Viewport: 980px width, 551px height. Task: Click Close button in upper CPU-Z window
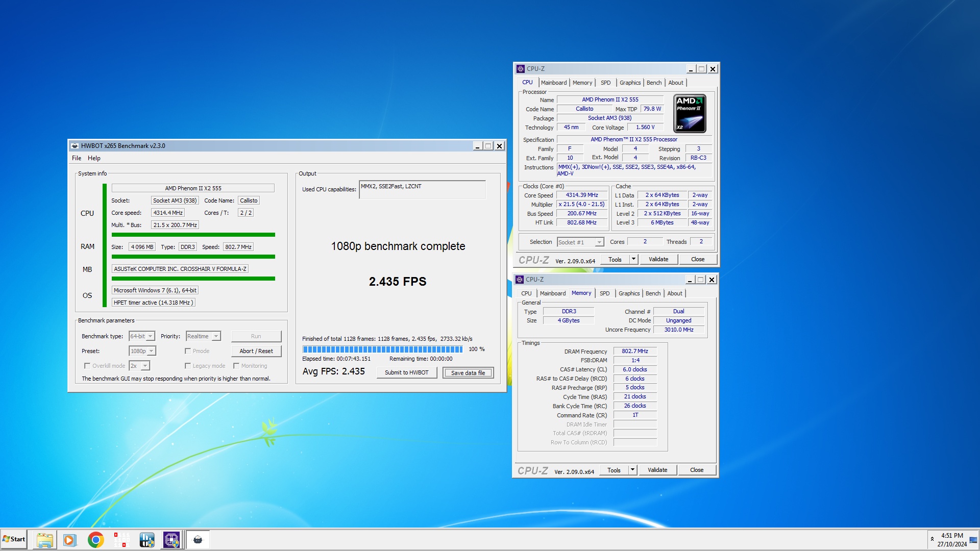click(x=698, y=259)
